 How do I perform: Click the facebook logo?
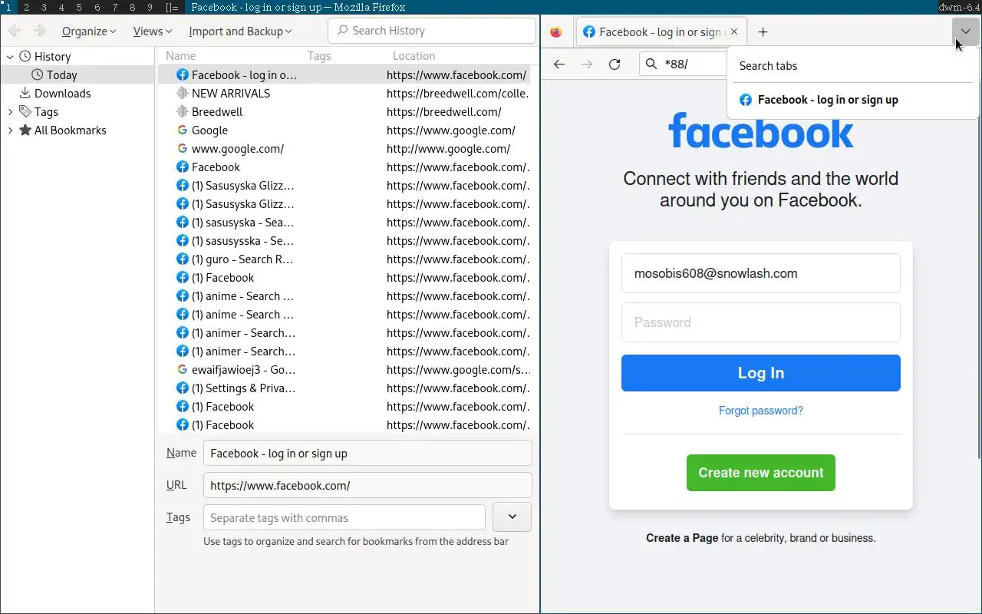[x=761, y=130]
